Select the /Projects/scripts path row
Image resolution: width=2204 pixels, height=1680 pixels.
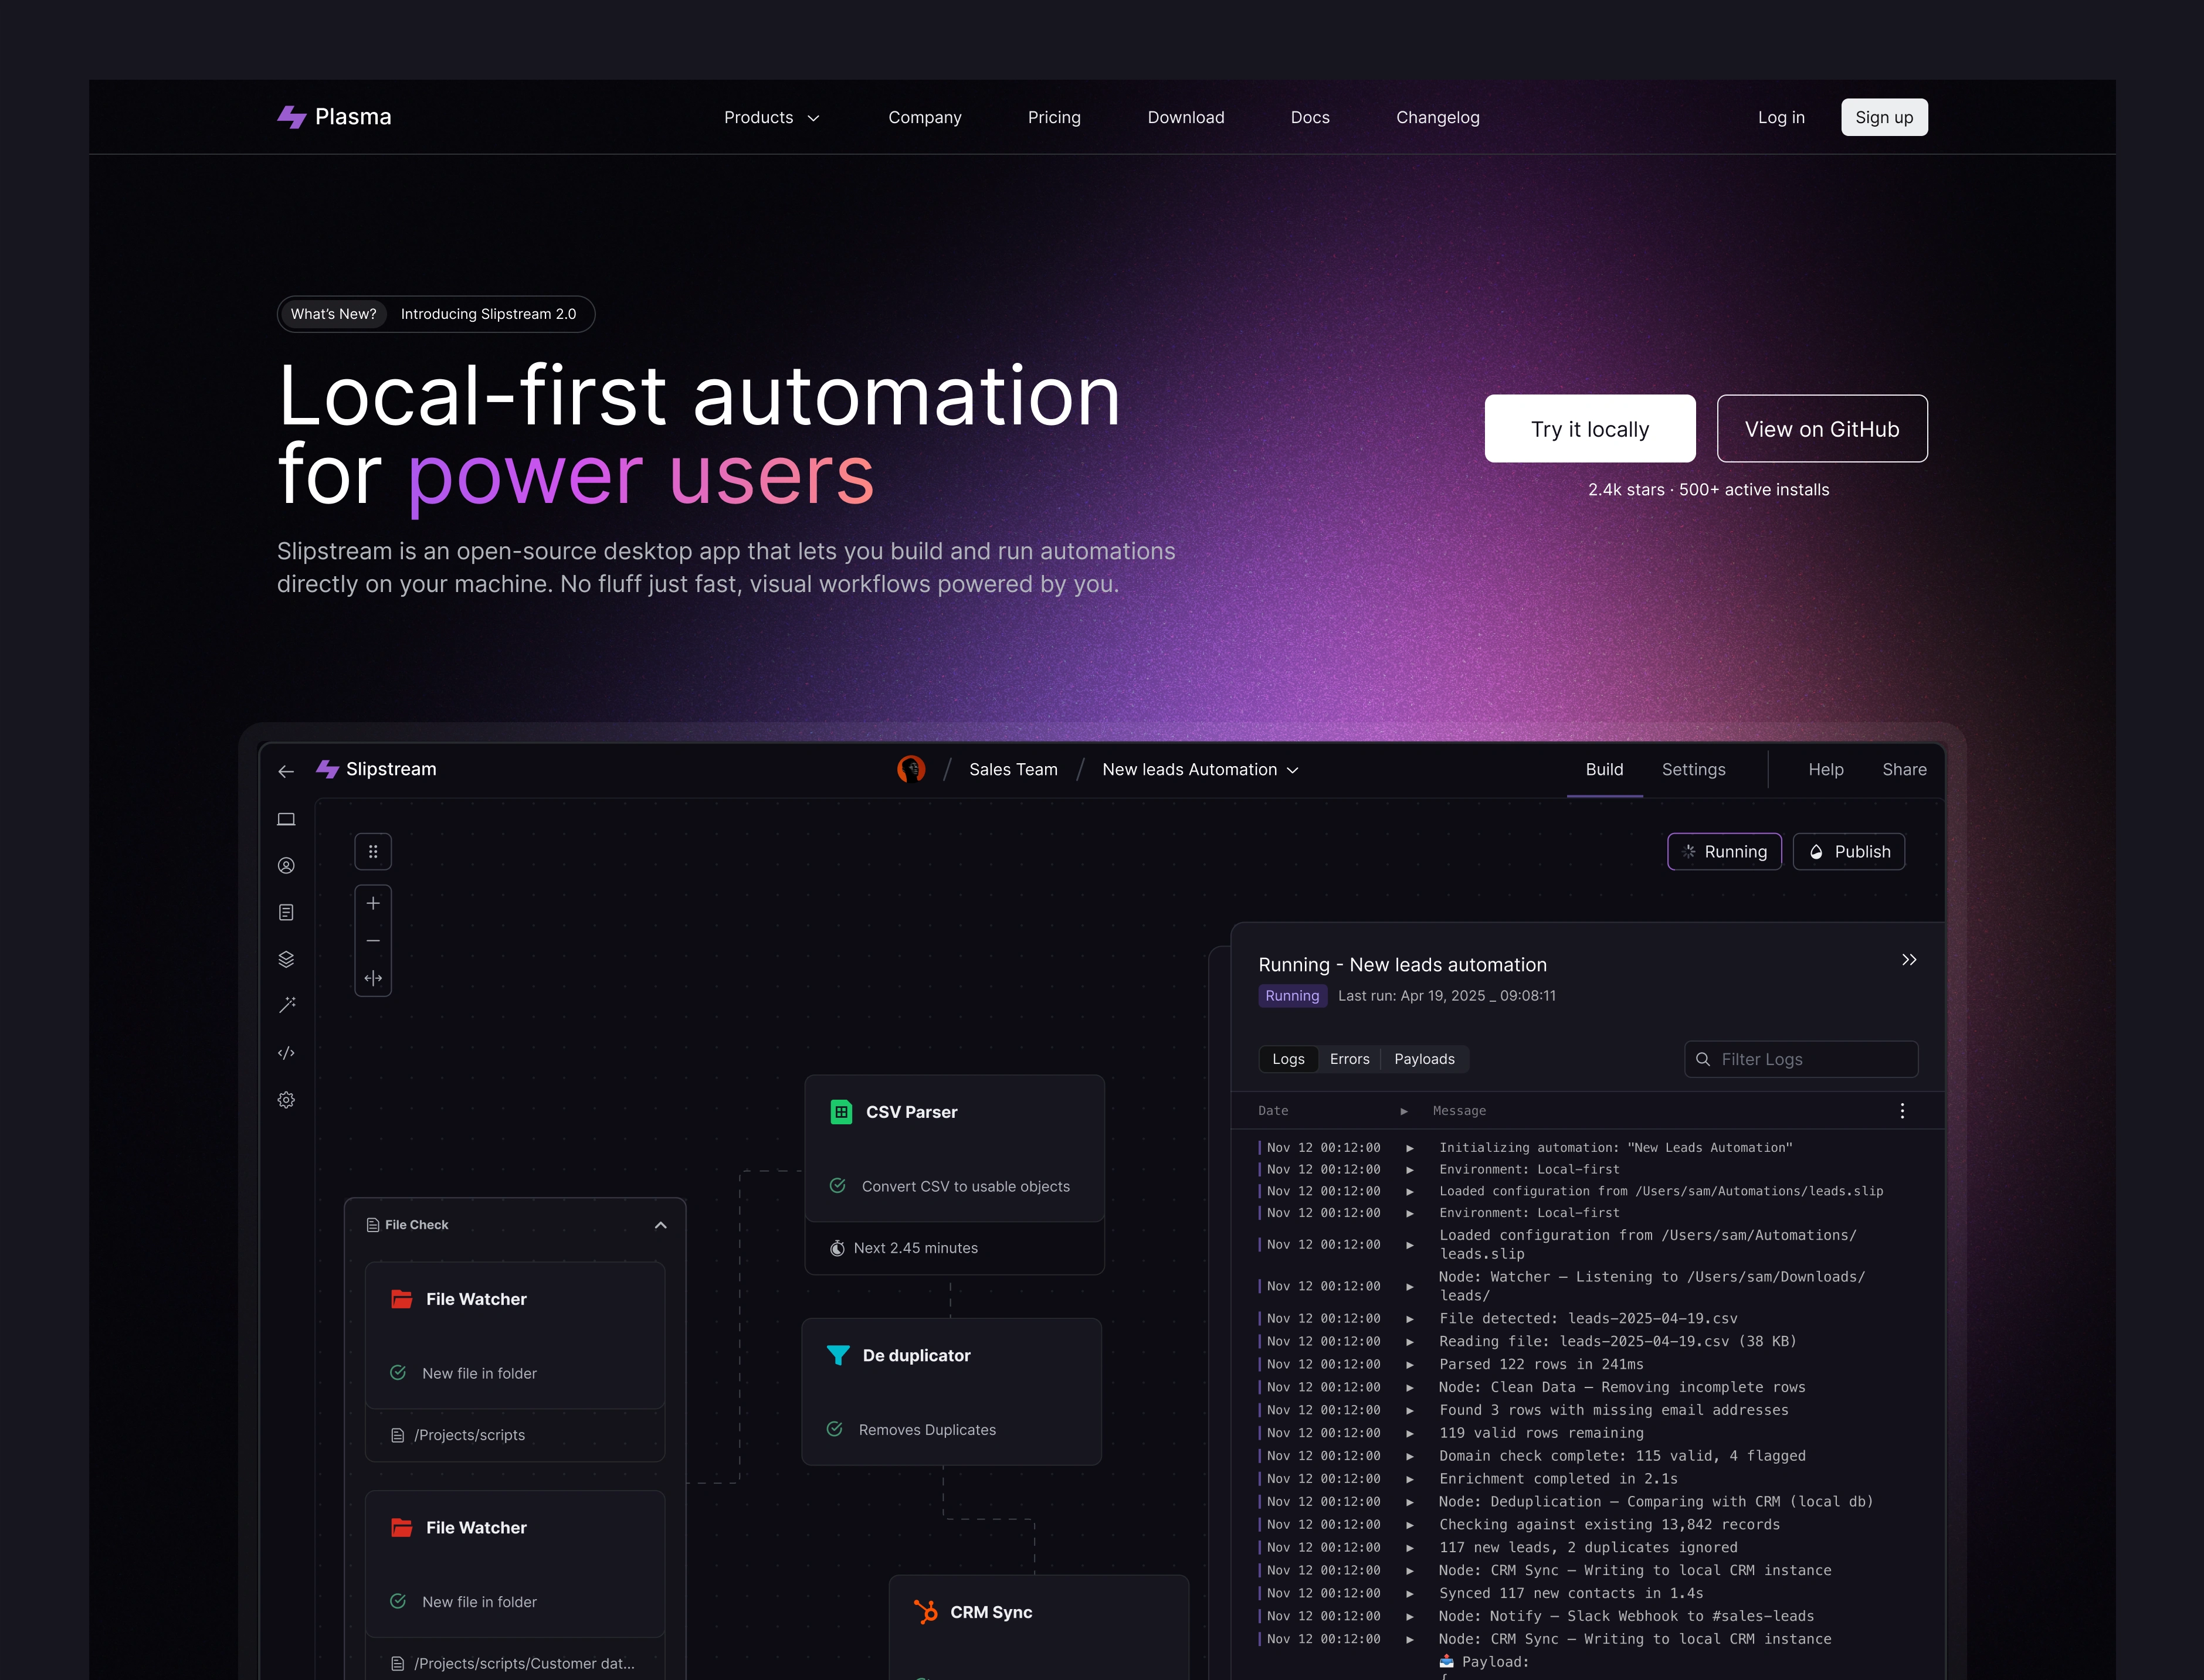(516, 1435)
